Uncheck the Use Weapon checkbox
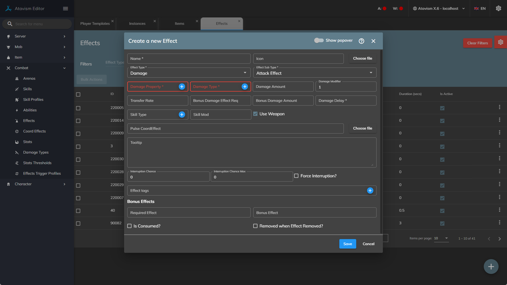 tap(255, 114)
